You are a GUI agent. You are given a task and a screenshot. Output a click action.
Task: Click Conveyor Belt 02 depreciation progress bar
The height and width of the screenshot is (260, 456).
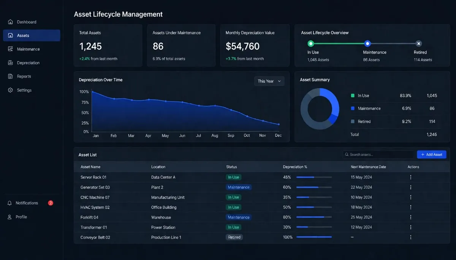(x=314, y=237)
